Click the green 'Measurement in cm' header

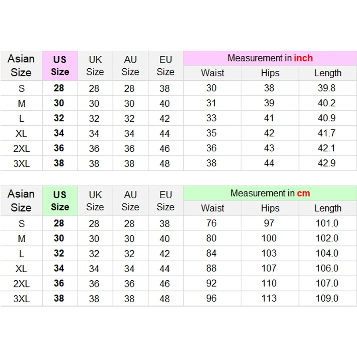tap(270, 193)
